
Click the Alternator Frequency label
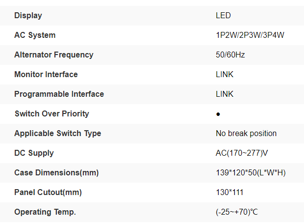53,55
